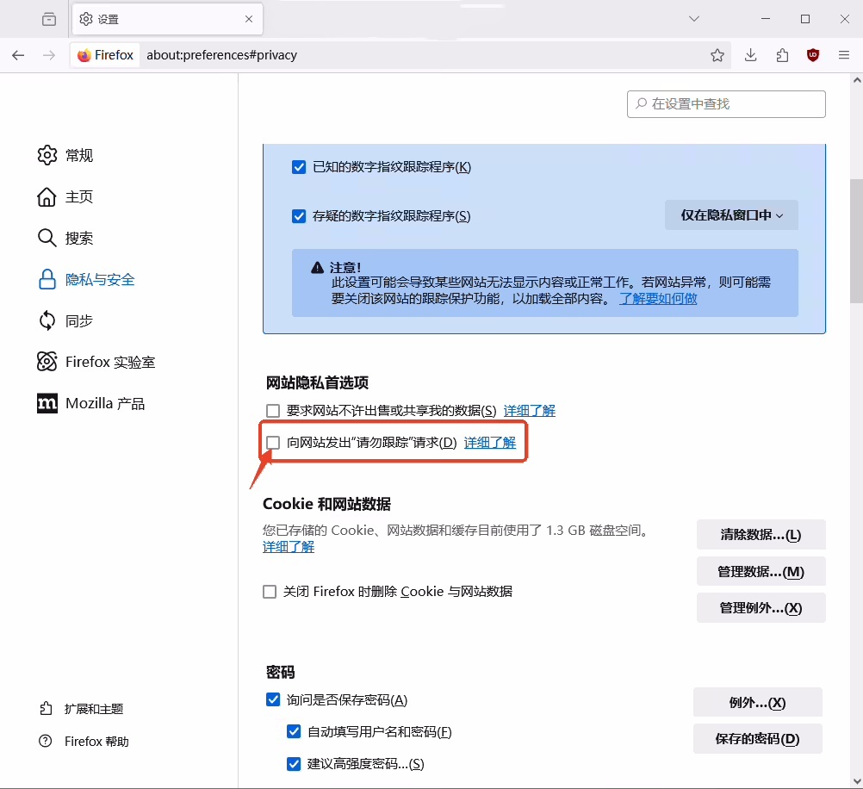Open the Extensions puzzle icon
Screen dimensions: 863x789
coord(782,55)
